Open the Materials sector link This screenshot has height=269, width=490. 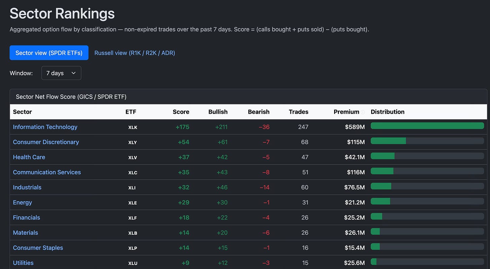point(25,233)
